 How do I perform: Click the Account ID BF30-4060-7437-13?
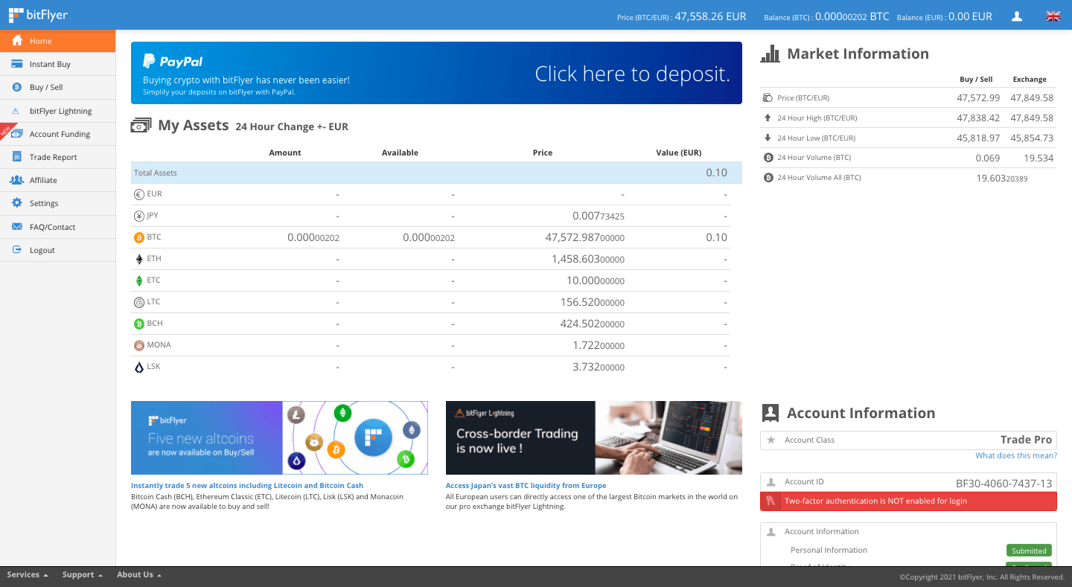(x=1004, y=482)
